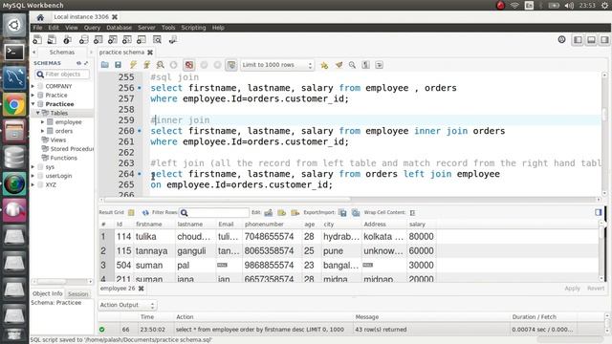Close the employee 26 result tab
612x344 pixels.
pos(141,289)
